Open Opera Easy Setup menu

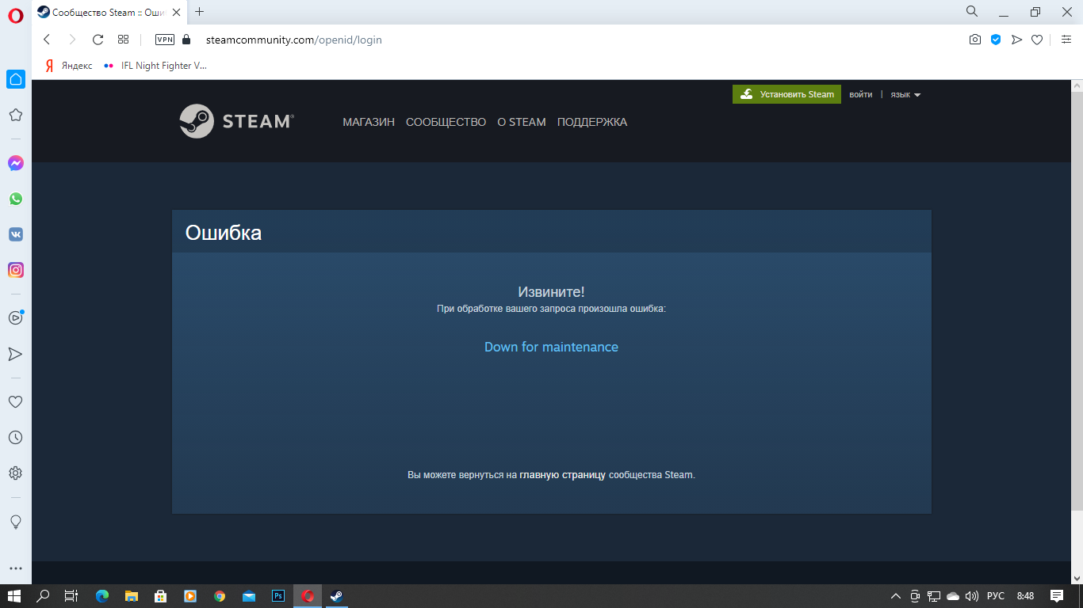pyautogui.click(x=1065, y=40)
